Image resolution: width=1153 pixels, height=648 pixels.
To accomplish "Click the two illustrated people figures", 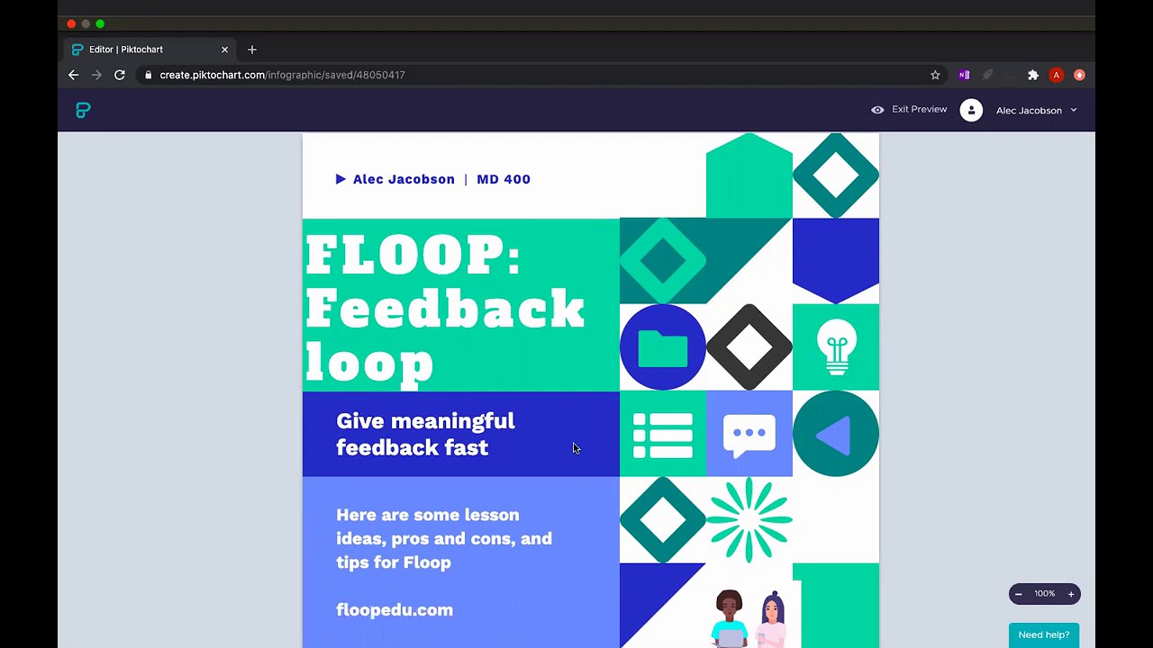I will [750, 619].
